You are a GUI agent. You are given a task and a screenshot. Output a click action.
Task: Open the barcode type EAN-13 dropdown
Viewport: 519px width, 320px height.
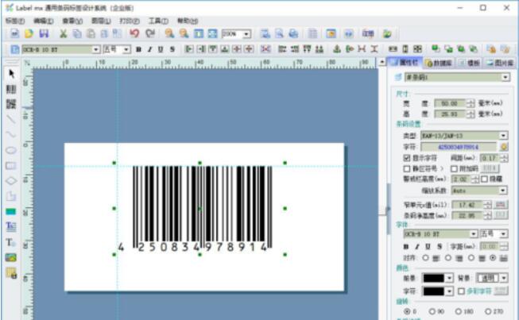(x=503, y=136)
